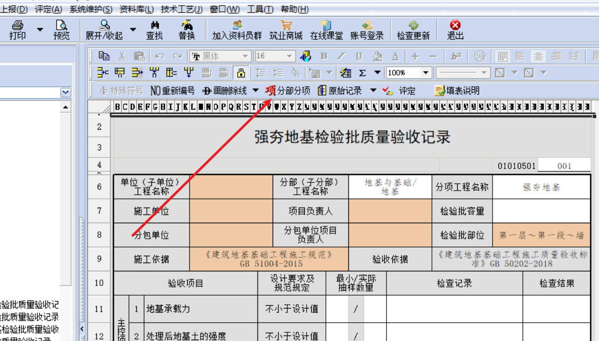Open the font name dropdown (黑体)
Viewport: 599px width, 341px height.
coord(246,56)
